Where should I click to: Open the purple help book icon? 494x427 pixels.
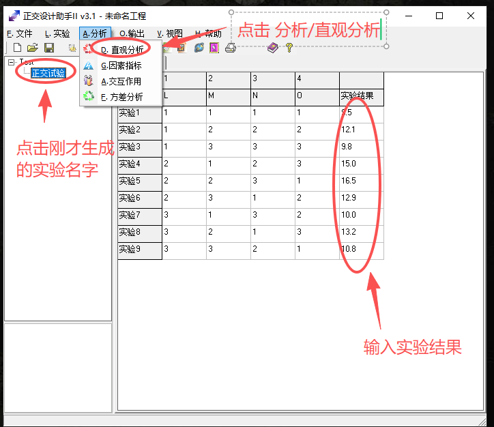[273, 48]
